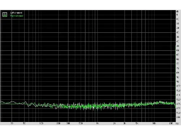Viewport: 181px width, 135px height.
Task: Click the -72 dB scale label
Action: tap(178, 64)
